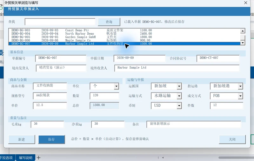Click the 保存 save button

51,139
